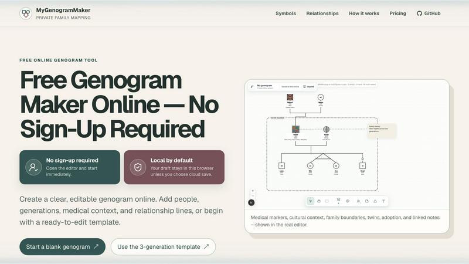Image resolution: width=469 pixels, height=264 pixels.
Task: Click the Family history linked note
Action: pos(382,131)
